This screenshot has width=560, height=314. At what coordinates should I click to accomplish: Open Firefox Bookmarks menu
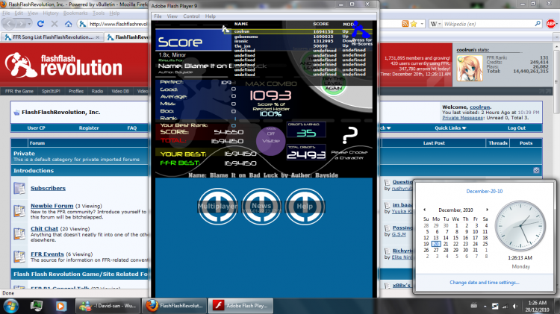pos(75,13)
